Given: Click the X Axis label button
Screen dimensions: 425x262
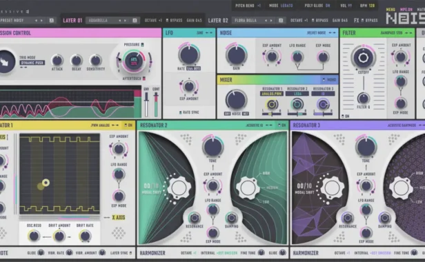Looking at the screenshot, I should 119,217.
